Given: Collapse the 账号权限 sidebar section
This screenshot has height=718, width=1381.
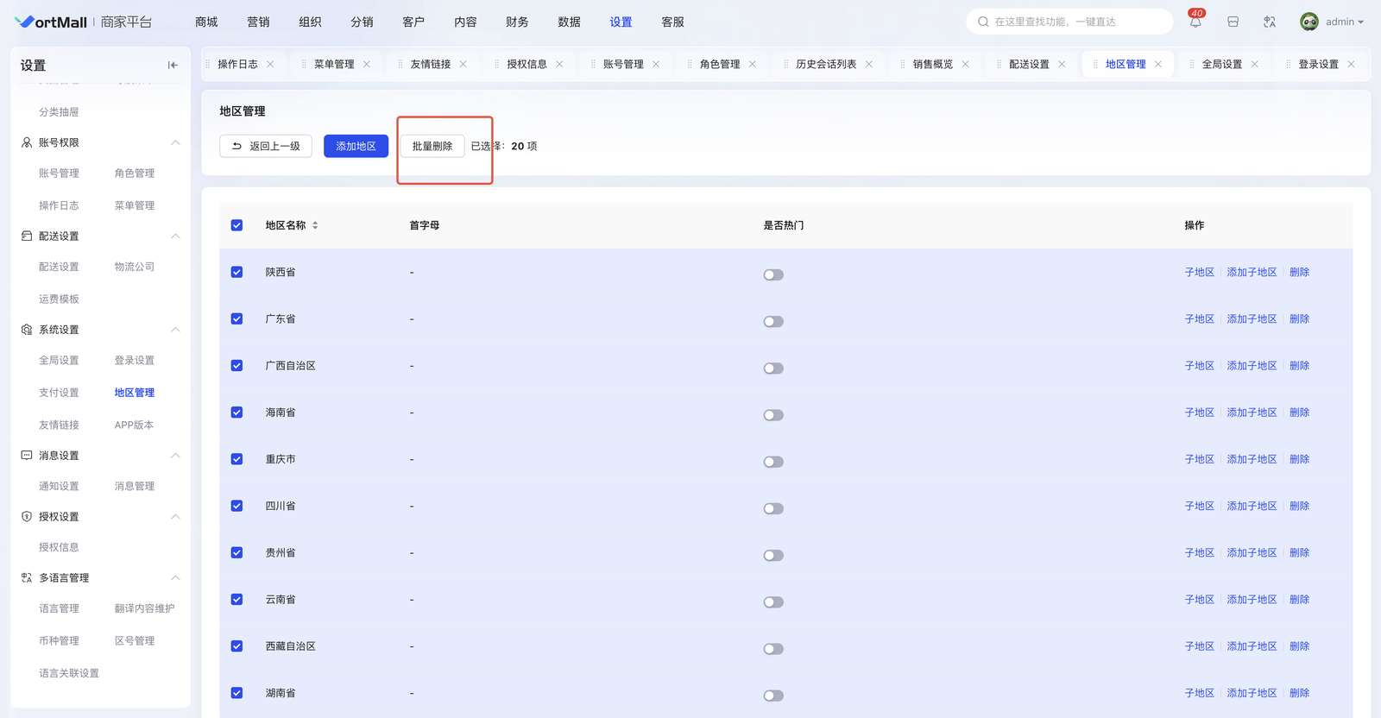Looking at the screenshot, I should [175, 142].
